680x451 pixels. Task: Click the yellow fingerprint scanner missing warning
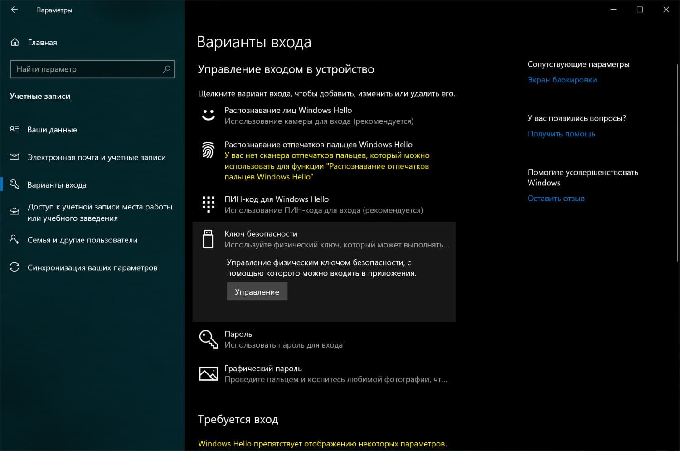click(327, 166)
